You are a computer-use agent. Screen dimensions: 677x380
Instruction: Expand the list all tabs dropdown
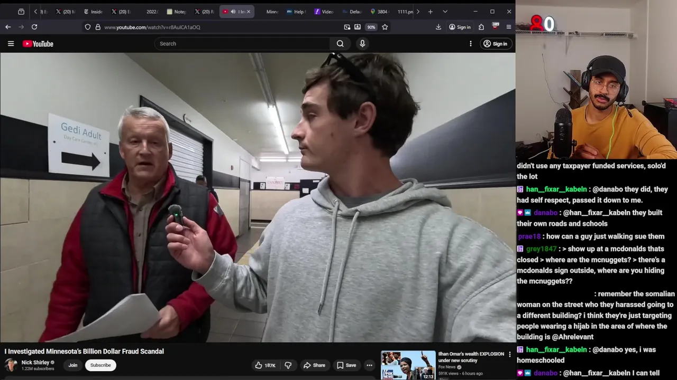click(x=445, y=12)
